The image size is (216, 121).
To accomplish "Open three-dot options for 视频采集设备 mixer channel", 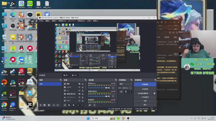I will coord(113,96).
